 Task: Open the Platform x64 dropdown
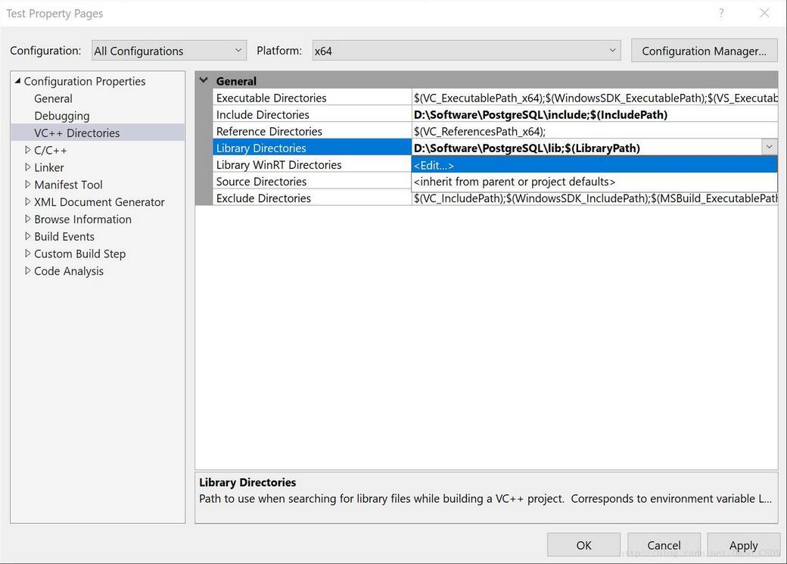[466, 51]
